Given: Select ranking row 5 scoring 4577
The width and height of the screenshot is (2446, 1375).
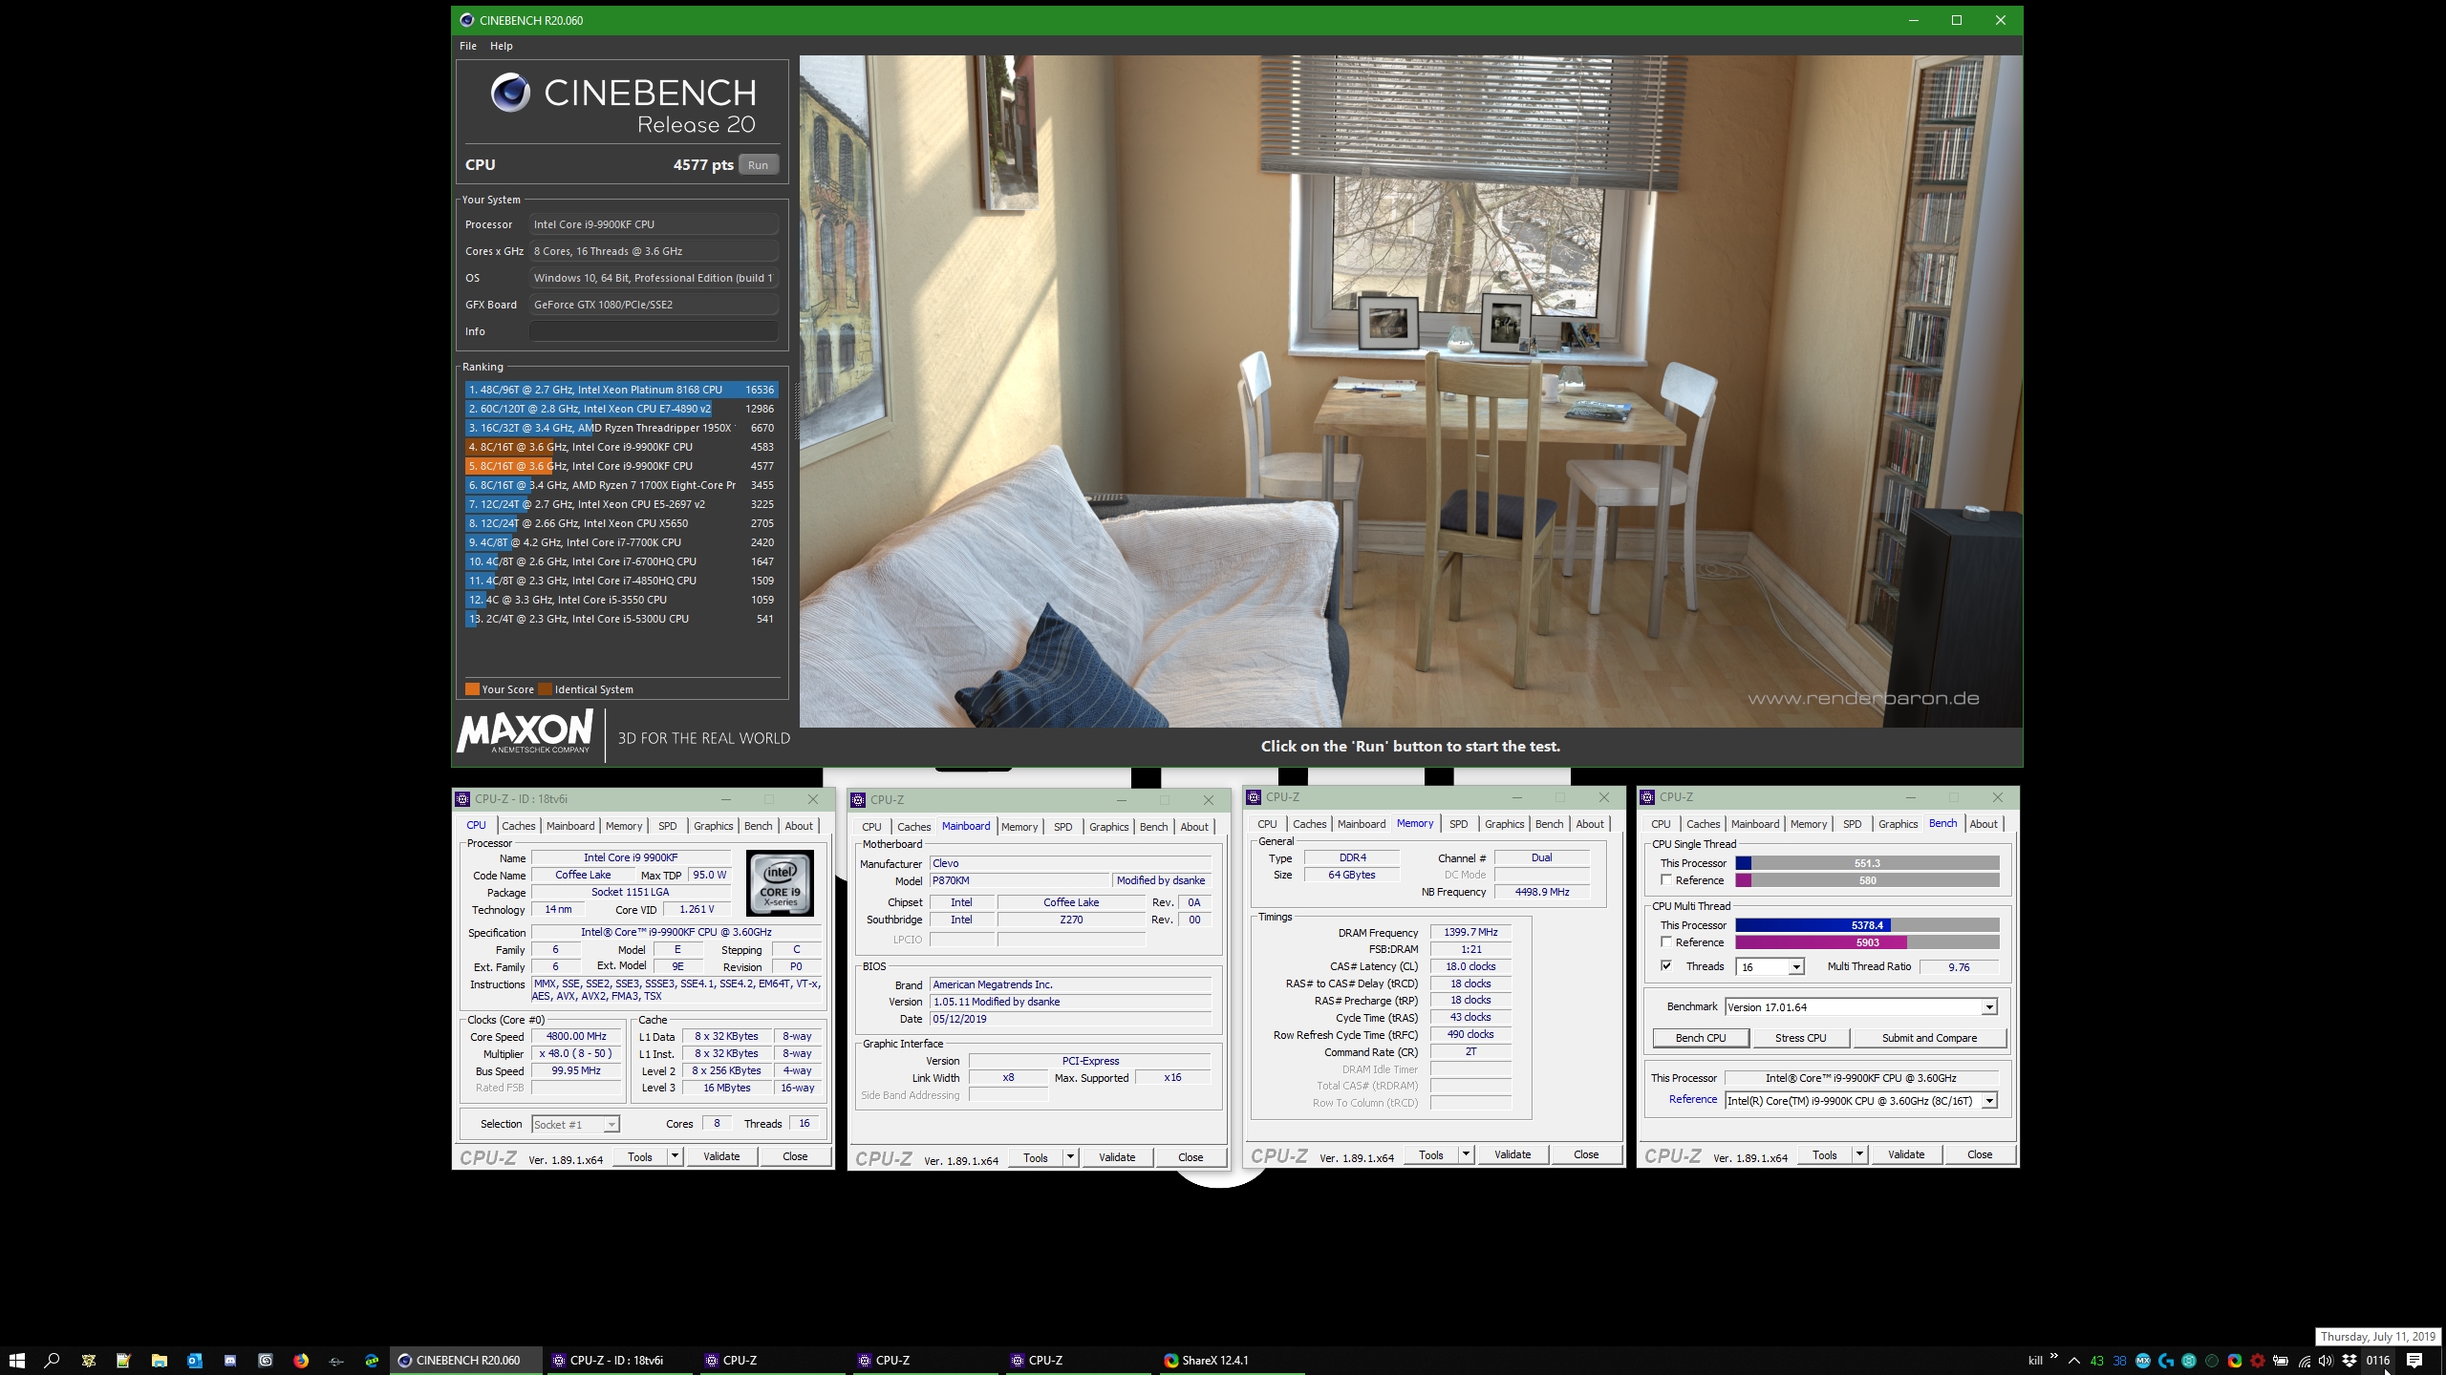Looking at the screenshot, I should pyautogui.click(x=622, y=466).
